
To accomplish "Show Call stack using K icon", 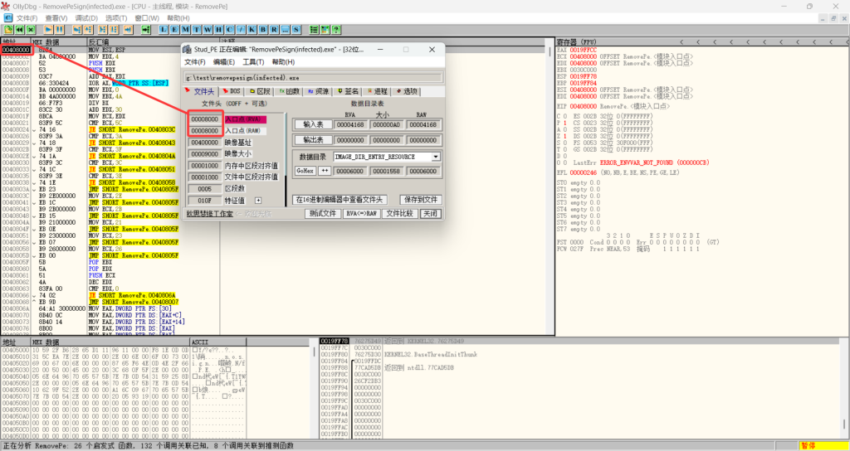I will 252,30.
